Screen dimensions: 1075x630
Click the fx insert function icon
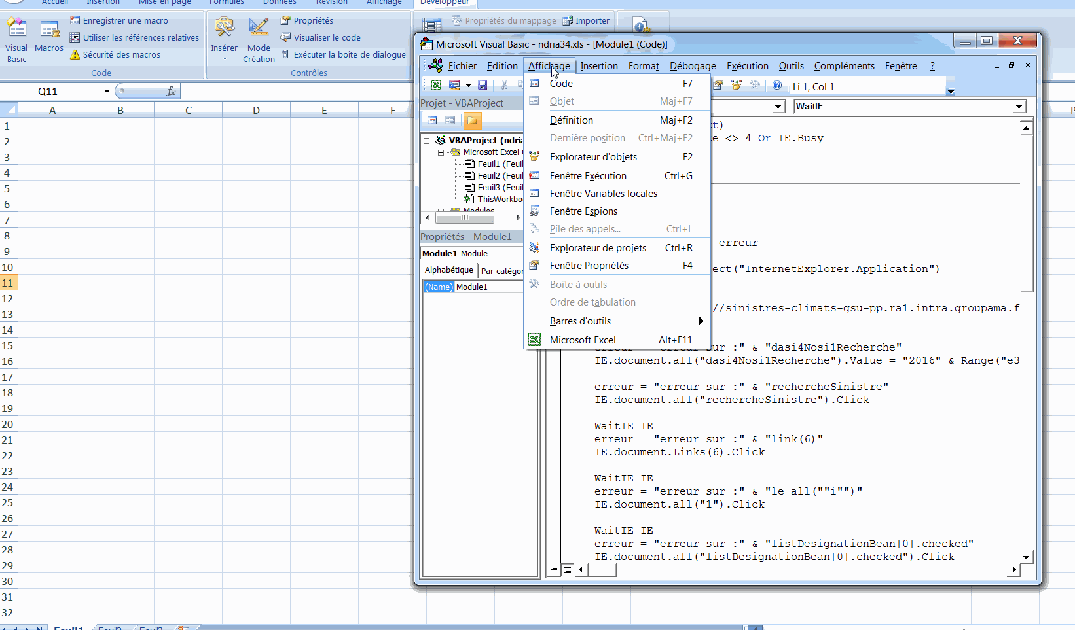pyautogui.click(x=172, y=92)
